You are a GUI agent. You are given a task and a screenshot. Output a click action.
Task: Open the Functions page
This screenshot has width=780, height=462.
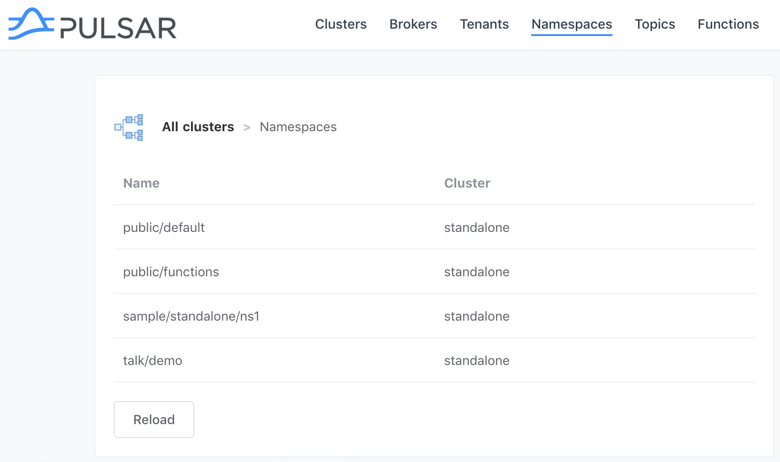pyautogui.click(x=728, y=24)
